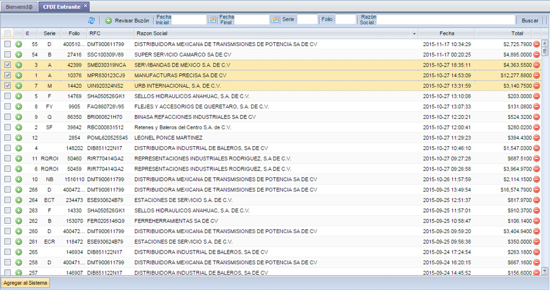The height and width of the screenshot is (291, 550).
Task: Sort by the Serie column header
Action: (50, 34)
